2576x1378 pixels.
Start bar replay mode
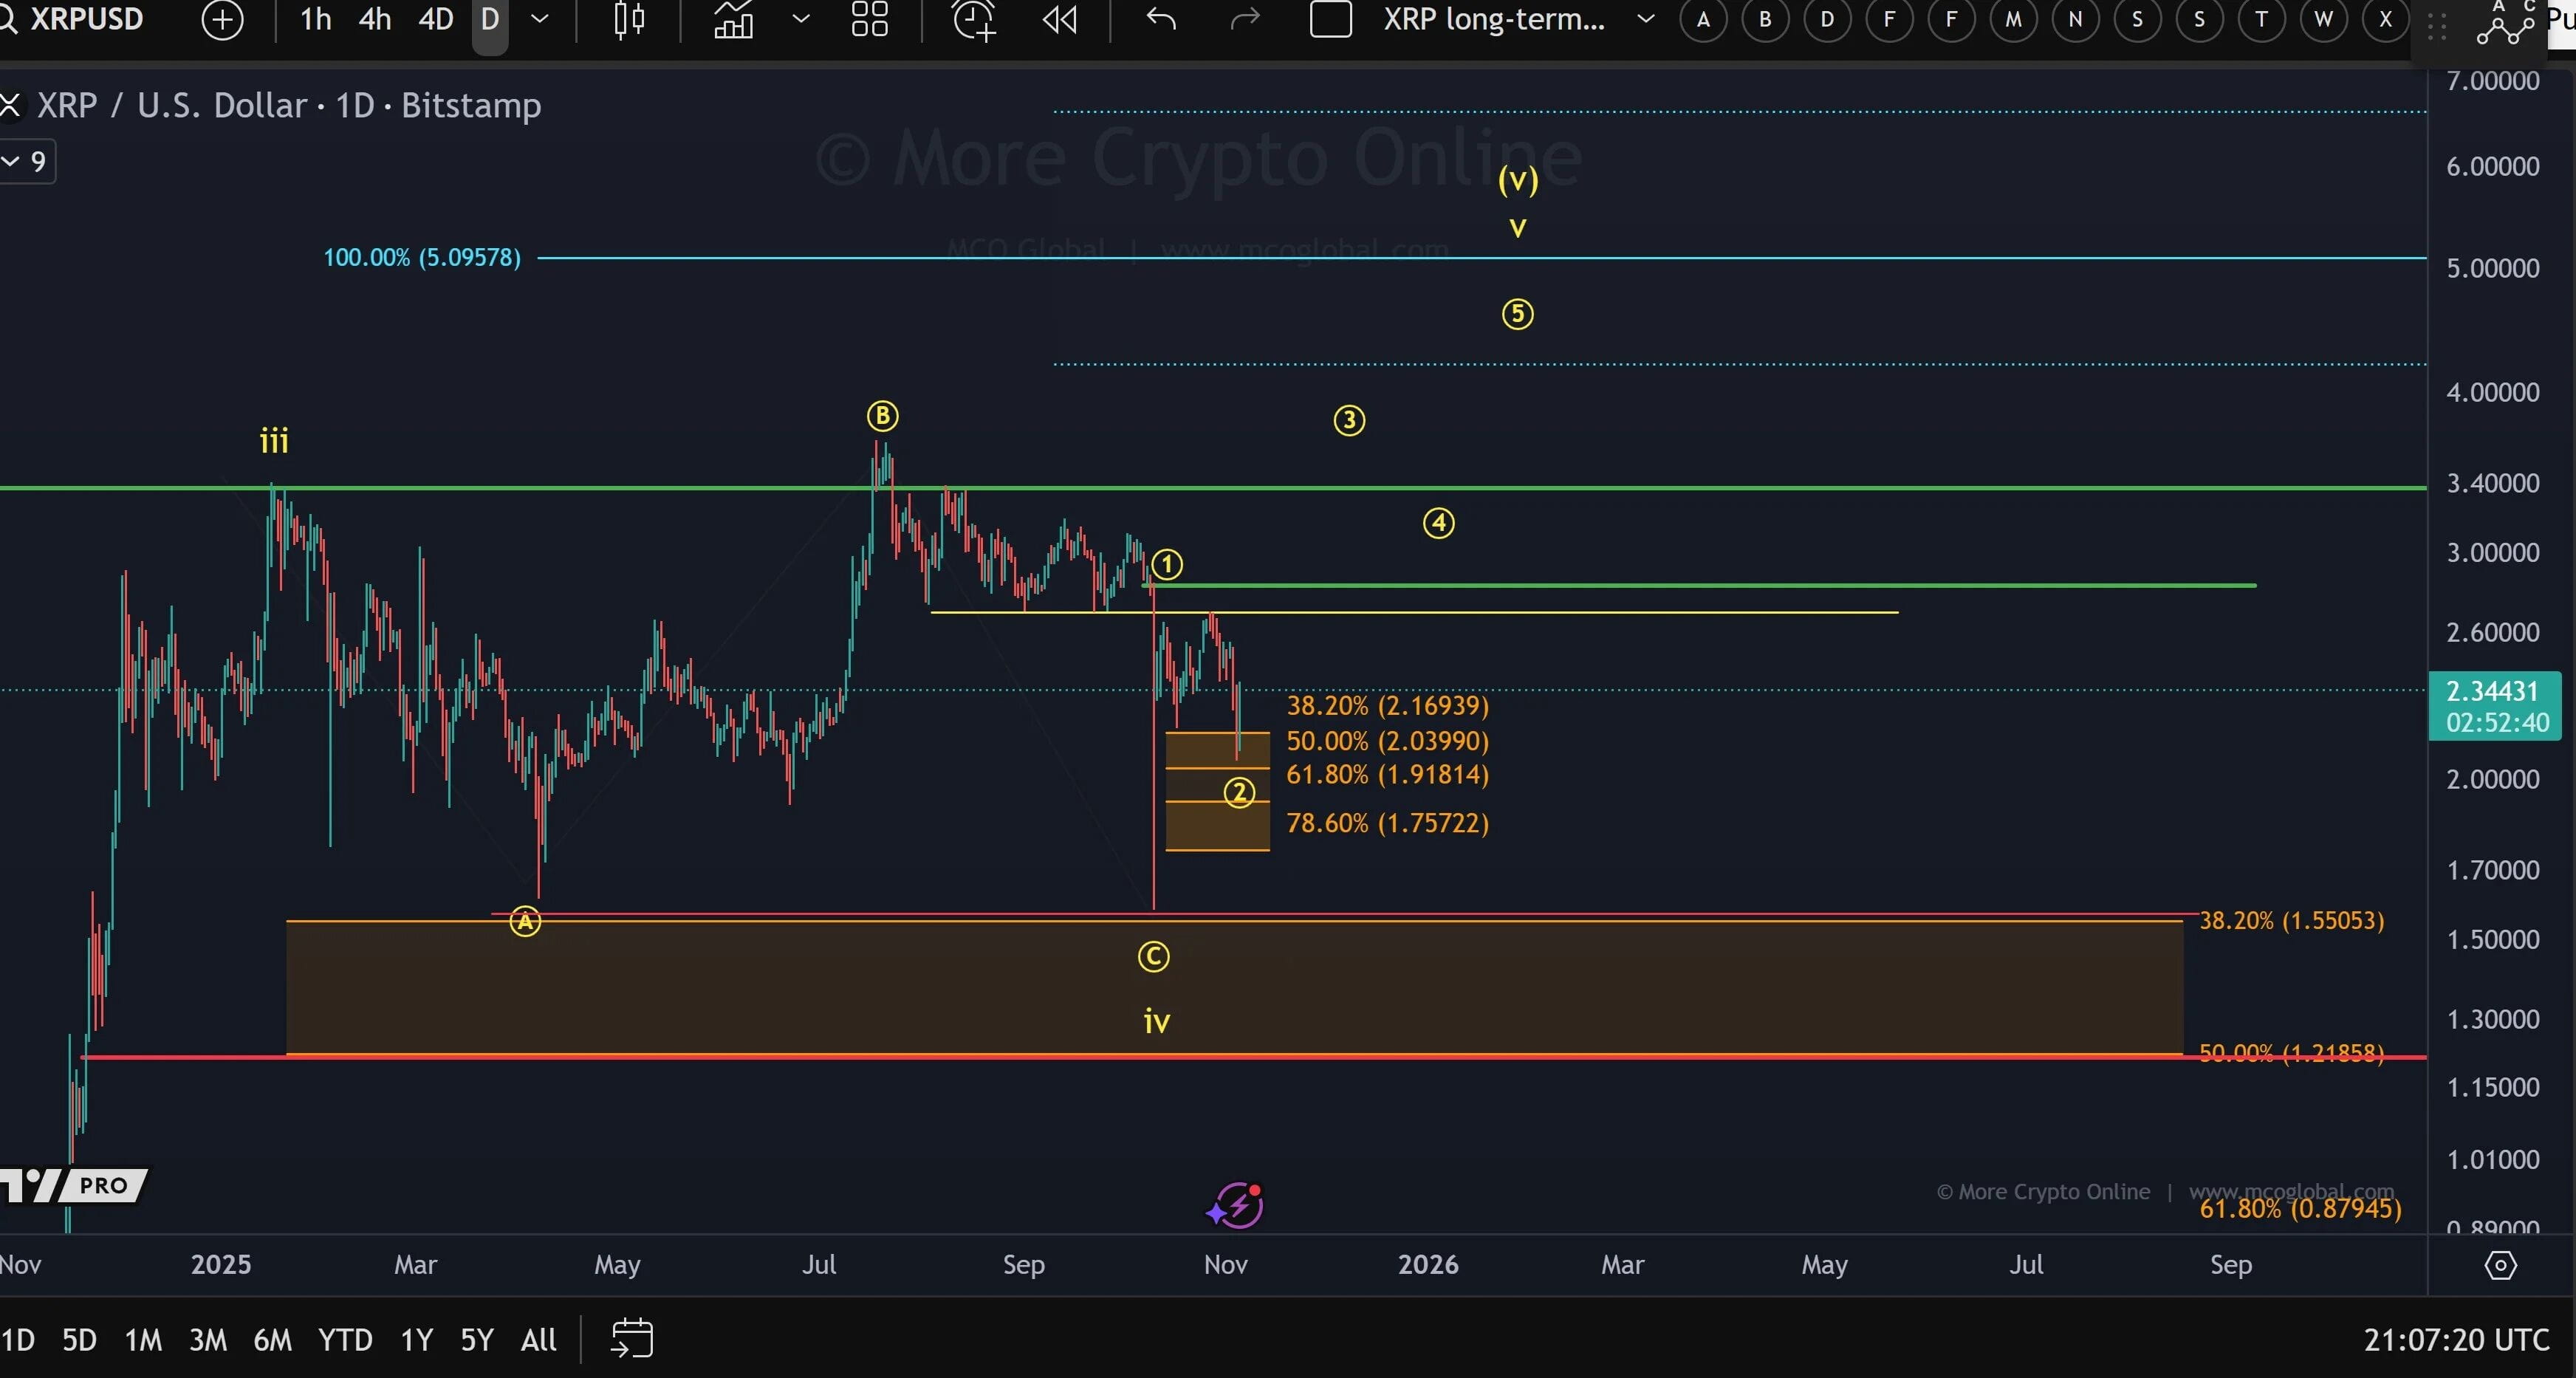[1060, 19]
